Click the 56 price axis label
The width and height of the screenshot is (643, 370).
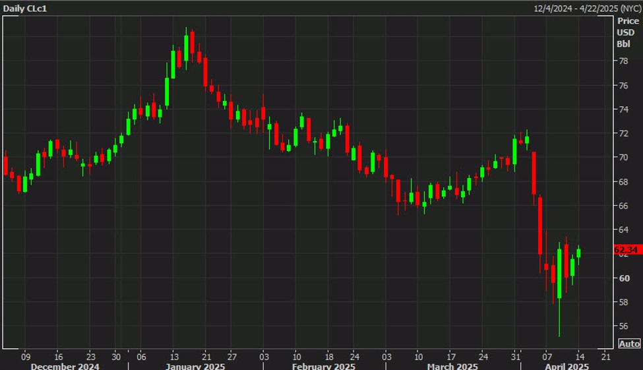[623, 326]
